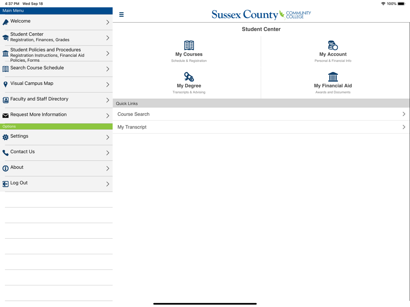The image size is (410, 307).
Task: Expand the Request More Information chevron
Action: coord(108,116)
